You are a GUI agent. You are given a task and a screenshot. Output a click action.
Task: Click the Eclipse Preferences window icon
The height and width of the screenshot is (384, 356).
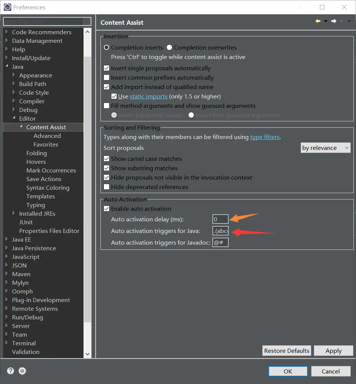[8, 7]
